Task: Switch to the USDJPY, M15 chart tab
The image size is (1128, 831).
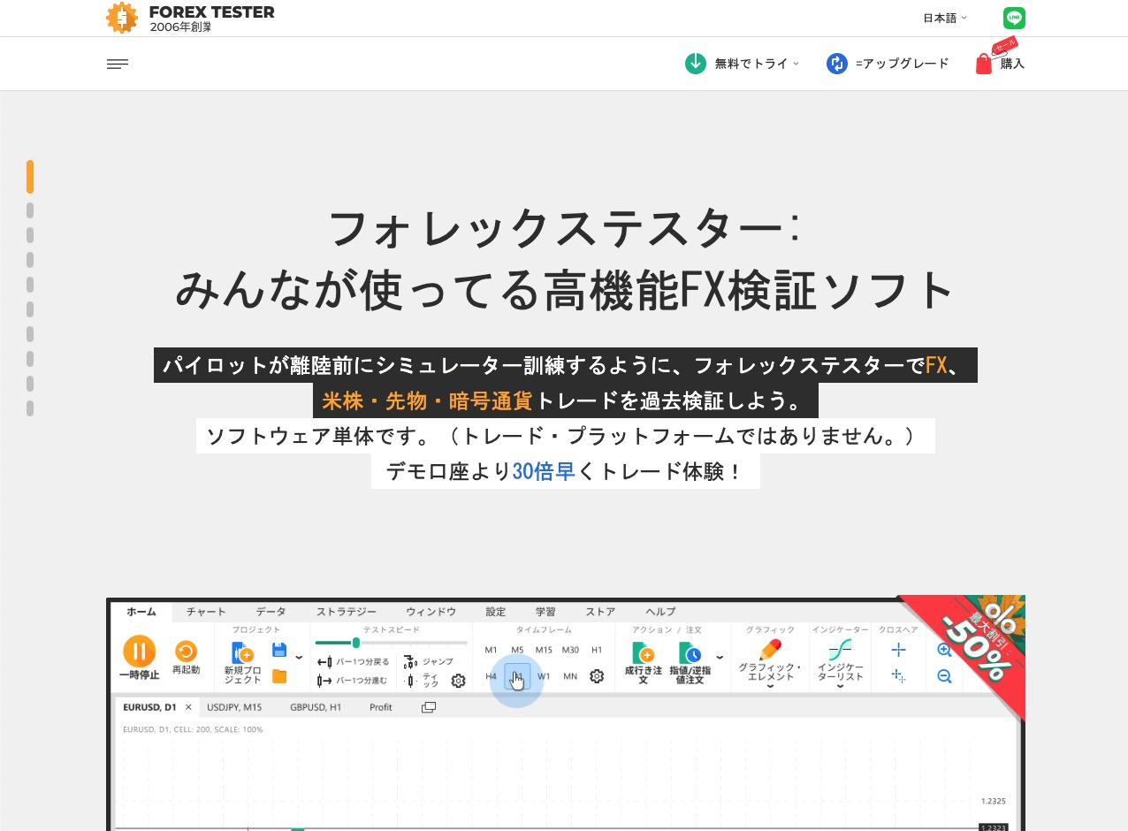Action: click(x=234, y=707)
